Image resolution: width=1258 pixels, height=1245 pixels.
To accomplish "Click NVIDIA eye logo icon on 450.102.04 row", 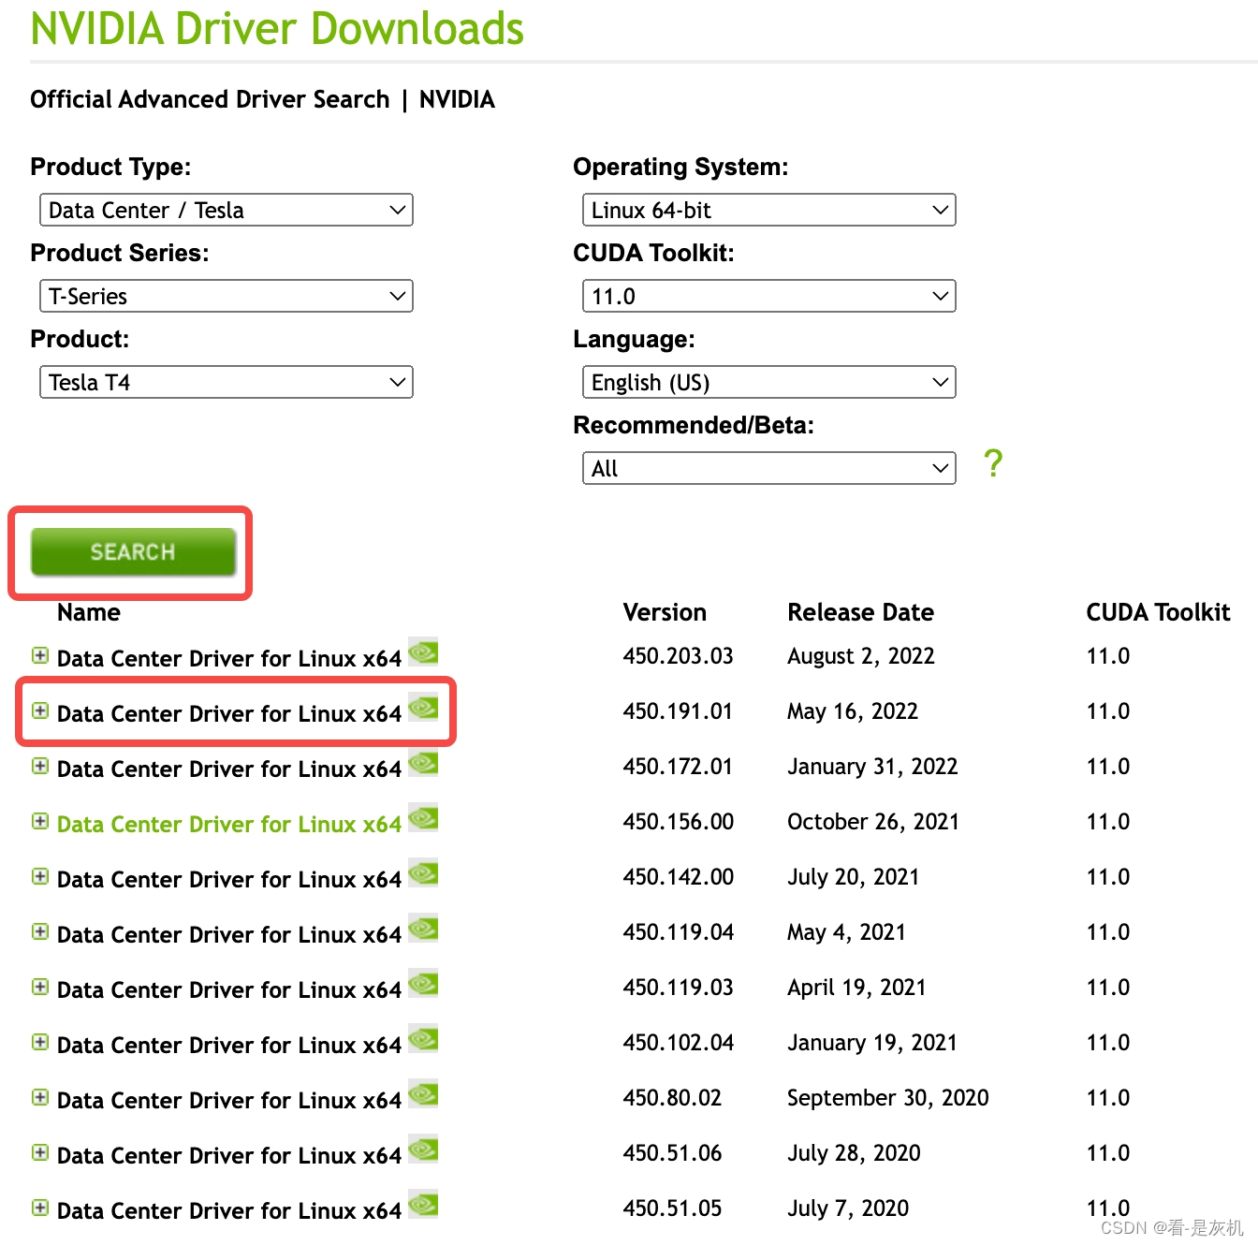I will point(423,1038).
